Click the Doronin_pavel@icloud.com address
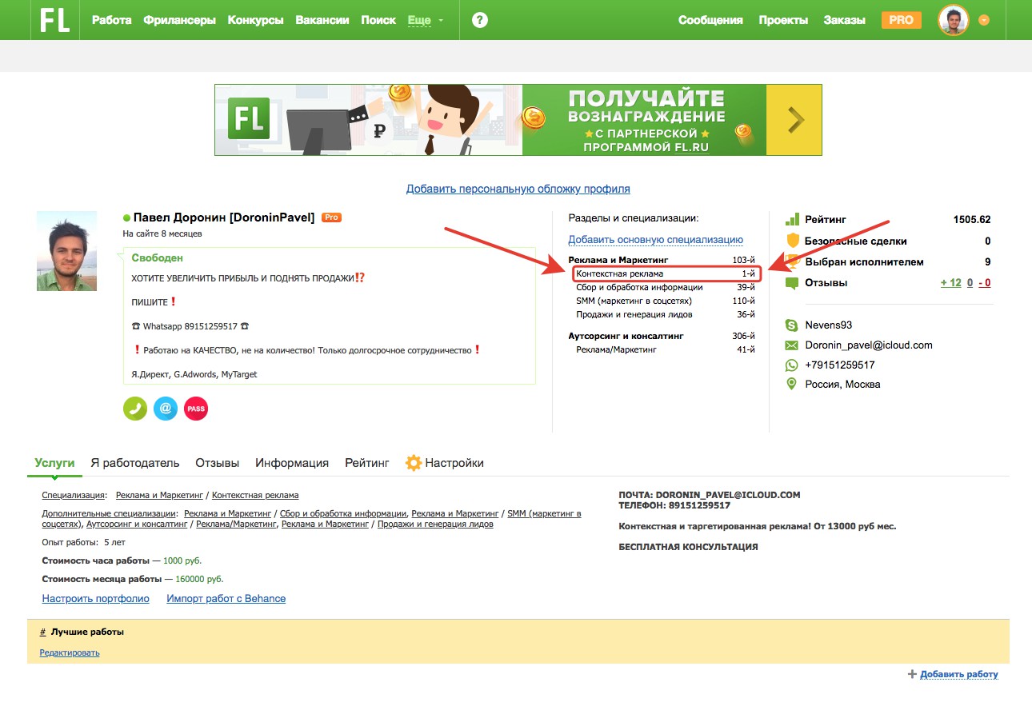Viewport: 1032px width, 718px height. click(x=869, y=345)
